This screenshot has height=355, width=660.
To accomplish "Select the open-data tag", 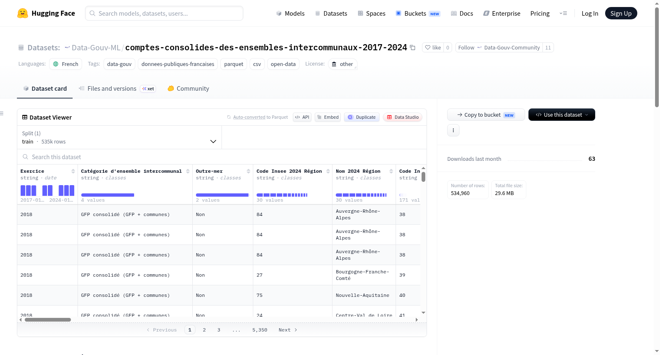I will (283, 64).
